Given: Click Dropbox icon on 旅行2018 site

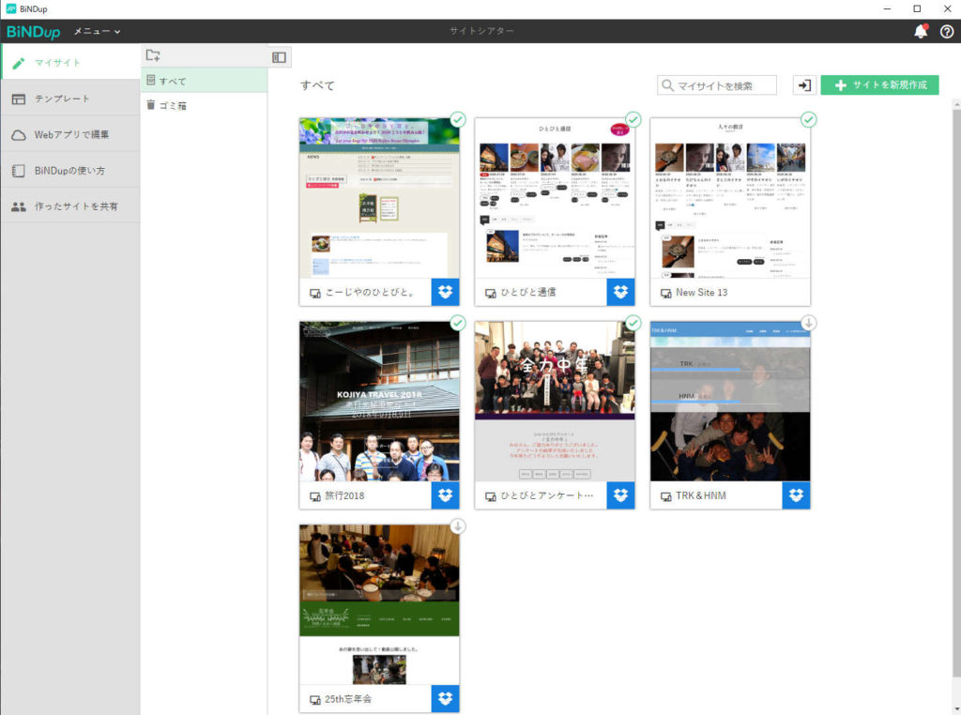Looking at the screenshot, I should [x=446, y=495].
